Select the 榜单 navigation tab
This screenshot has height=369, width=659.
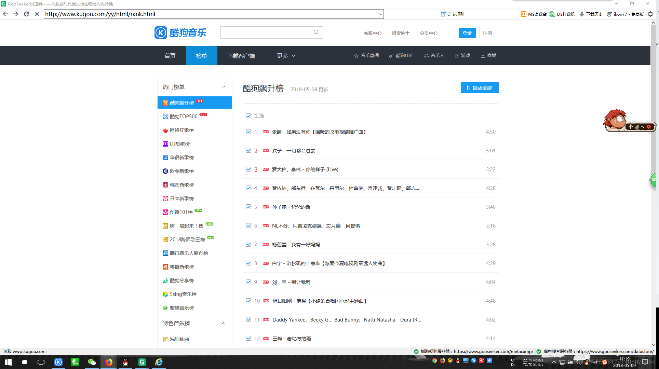(x=201, y=56)
